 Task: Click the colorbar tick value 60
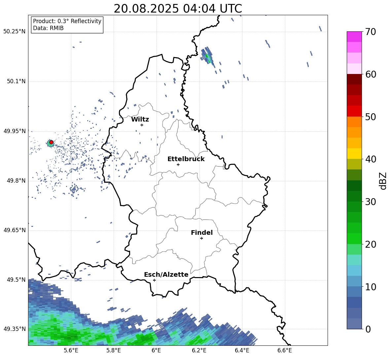point(371,74)
